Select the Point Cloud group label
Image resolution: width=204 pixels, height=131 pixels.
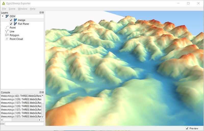tap(16, 39)
